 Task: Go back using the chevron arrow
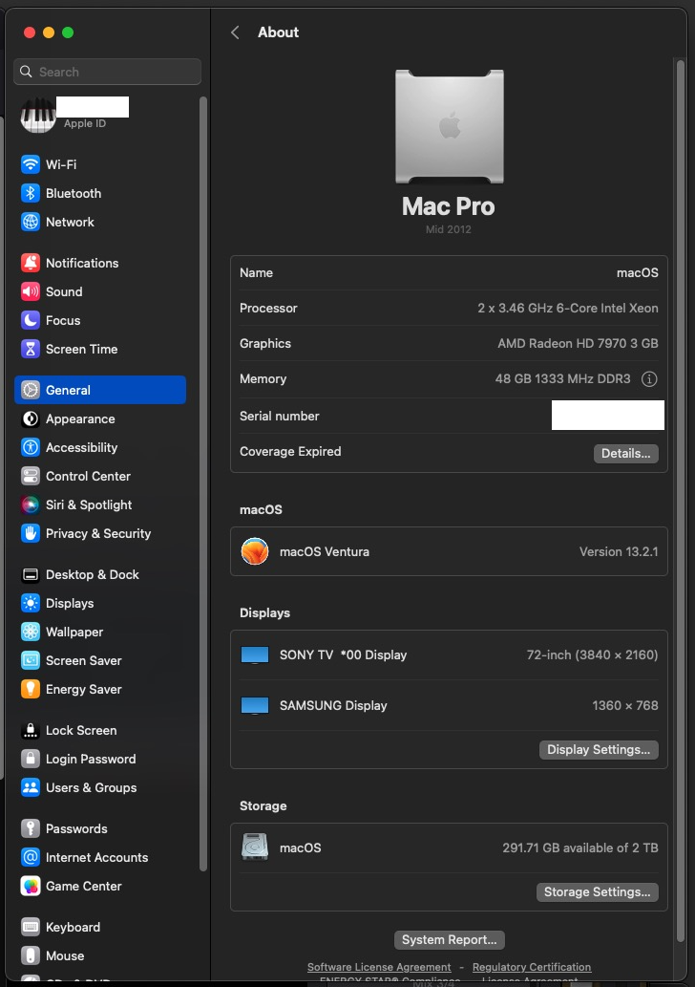235,32
